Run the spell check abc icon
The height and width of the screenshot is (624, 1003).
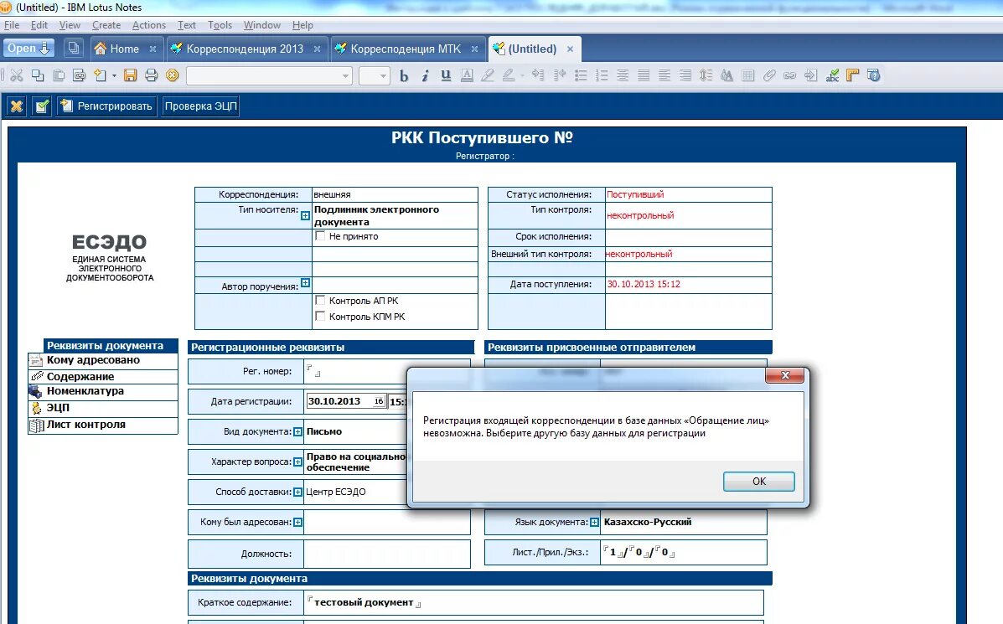831,75
